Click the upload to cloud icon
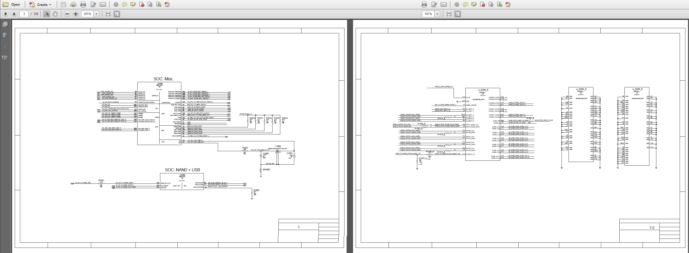The width and height of the screenshot is (689, 253). pyautogui.click(x=73, y=5)
